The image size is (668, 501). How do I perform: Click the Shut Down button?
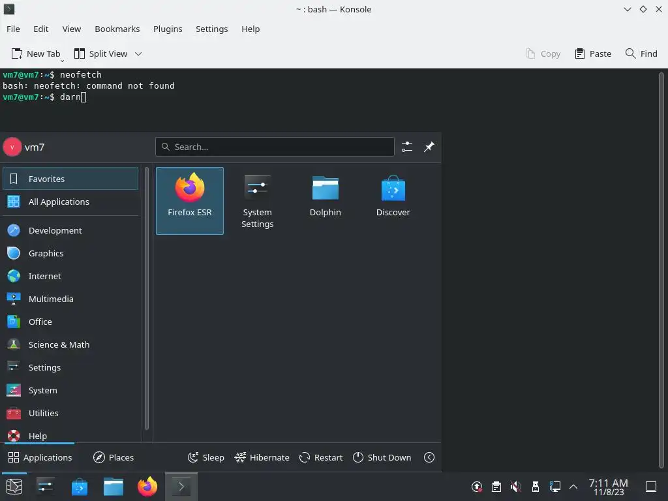click(382, 457)
